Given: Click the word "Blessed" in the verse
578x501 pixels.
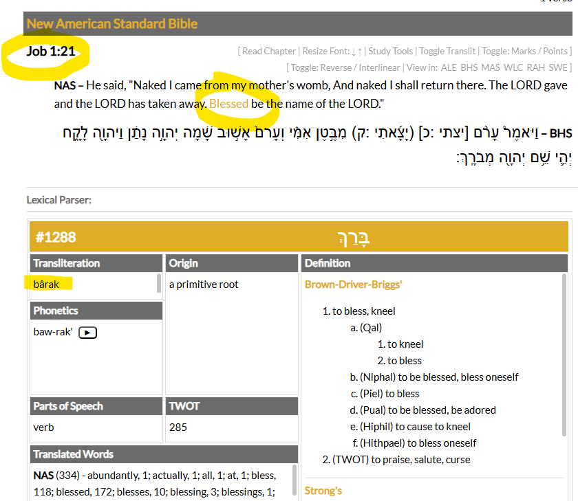Looking at the screenshot, I should coord(228,104).
